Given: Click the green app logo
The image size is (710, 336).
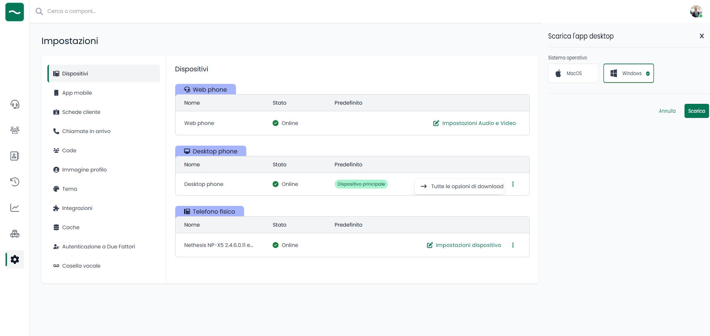Looking at the screenshot, I should point(15,12).
